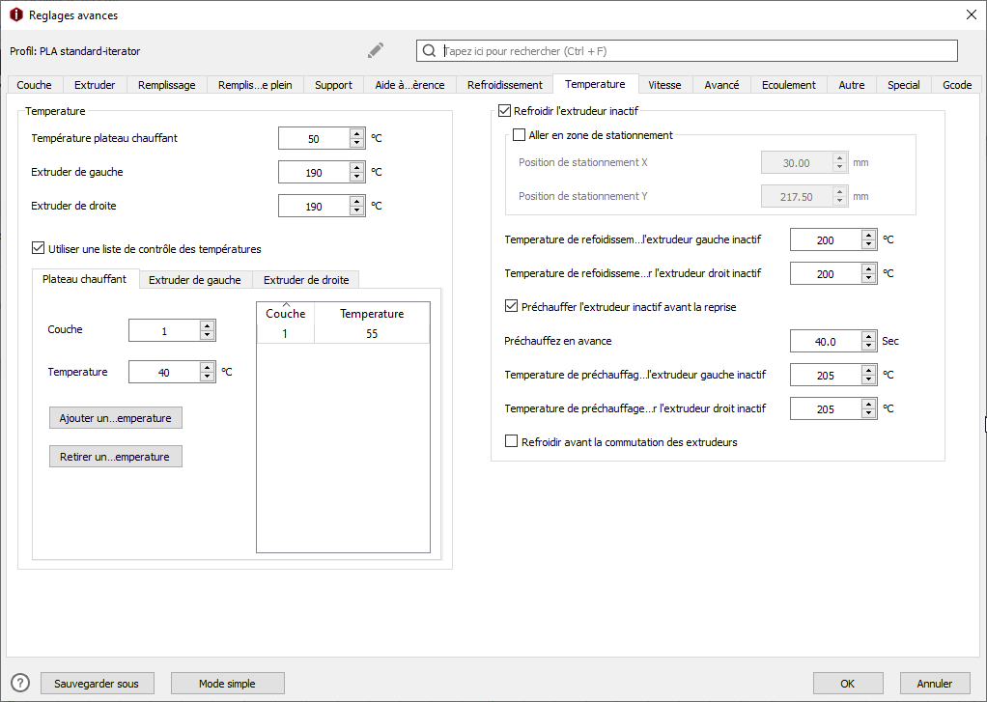Screen dimensions: 987x702
Task: Enable Aller en zone de stationnement
Action: 520,135
